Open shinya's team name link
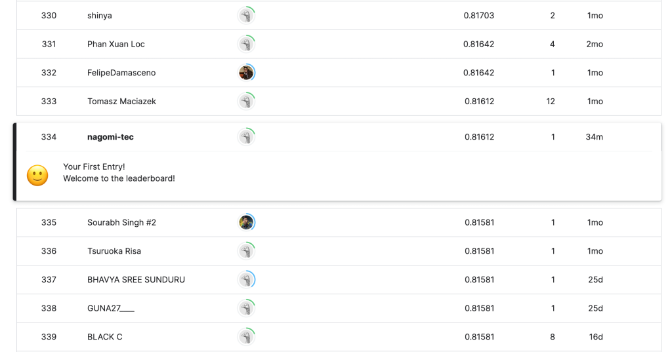Image resolution: width=672 pixels, height=352 pixels. 100,16
